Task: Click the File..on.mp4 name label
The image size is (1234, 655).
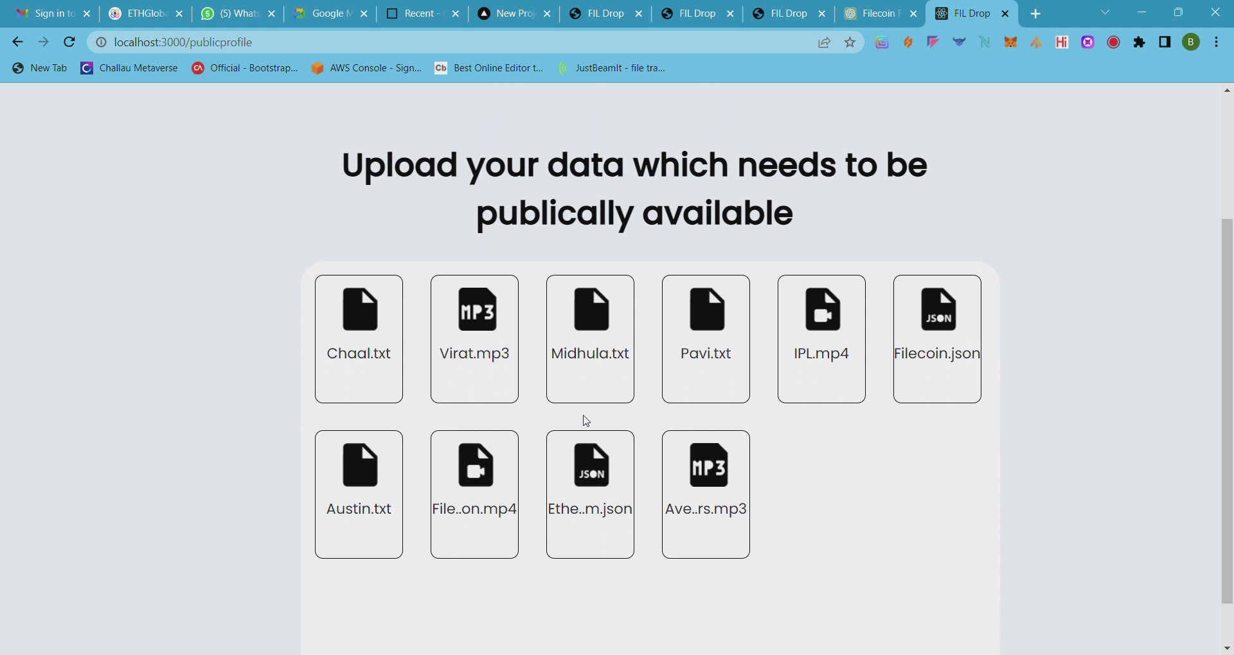Action: (474, 509)
